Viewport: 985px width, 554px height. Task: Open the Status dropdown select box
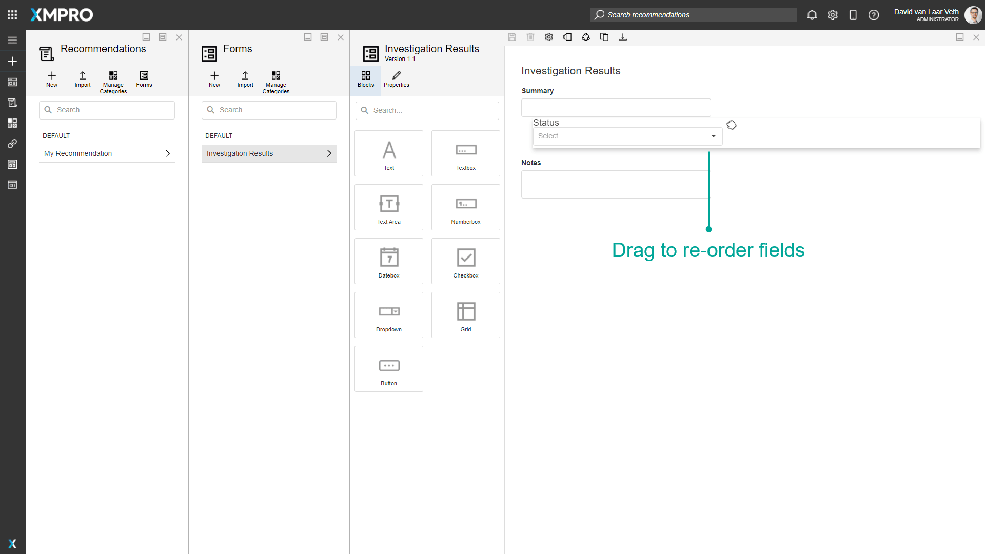click(627, 136)
